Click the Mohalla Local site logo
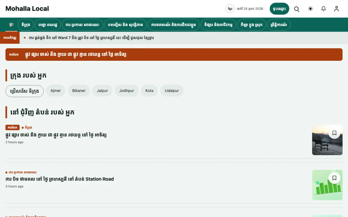The height and width of the screenshot is (217, 348). 27,9
